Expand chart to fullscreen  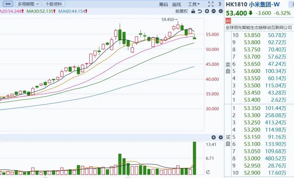(211, 4)
